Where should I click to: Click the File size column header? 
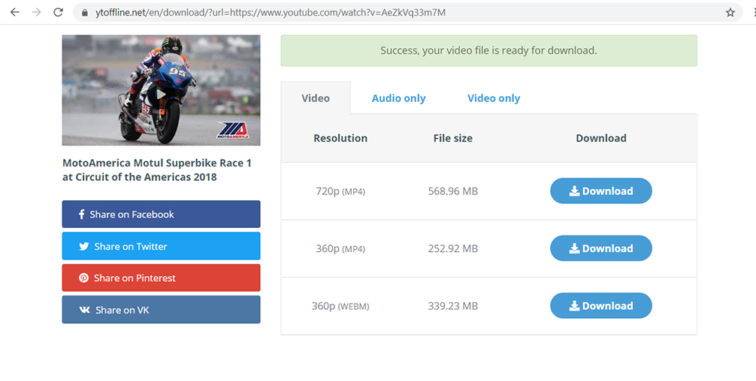click(x=452, y=138)
